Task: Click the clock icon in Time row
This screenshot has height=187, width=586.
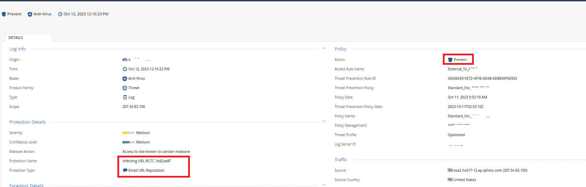Action: coord(125,69)
